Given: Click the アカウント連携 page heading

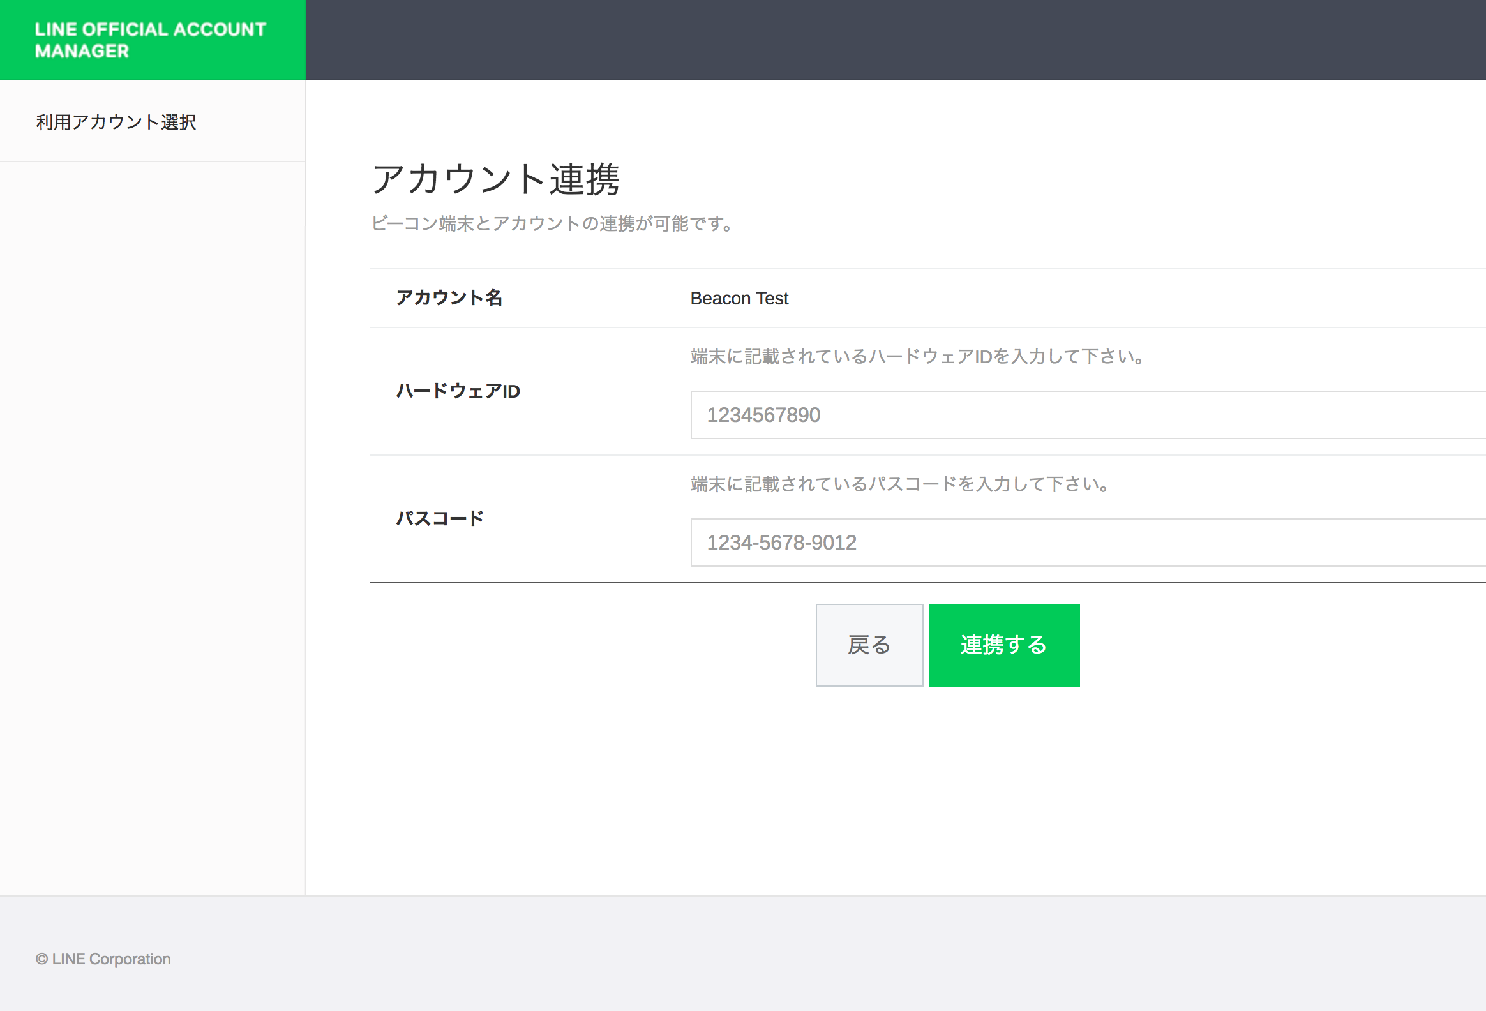Looking at the screenshot, I should pyautogui.click(x=495, y=179).
